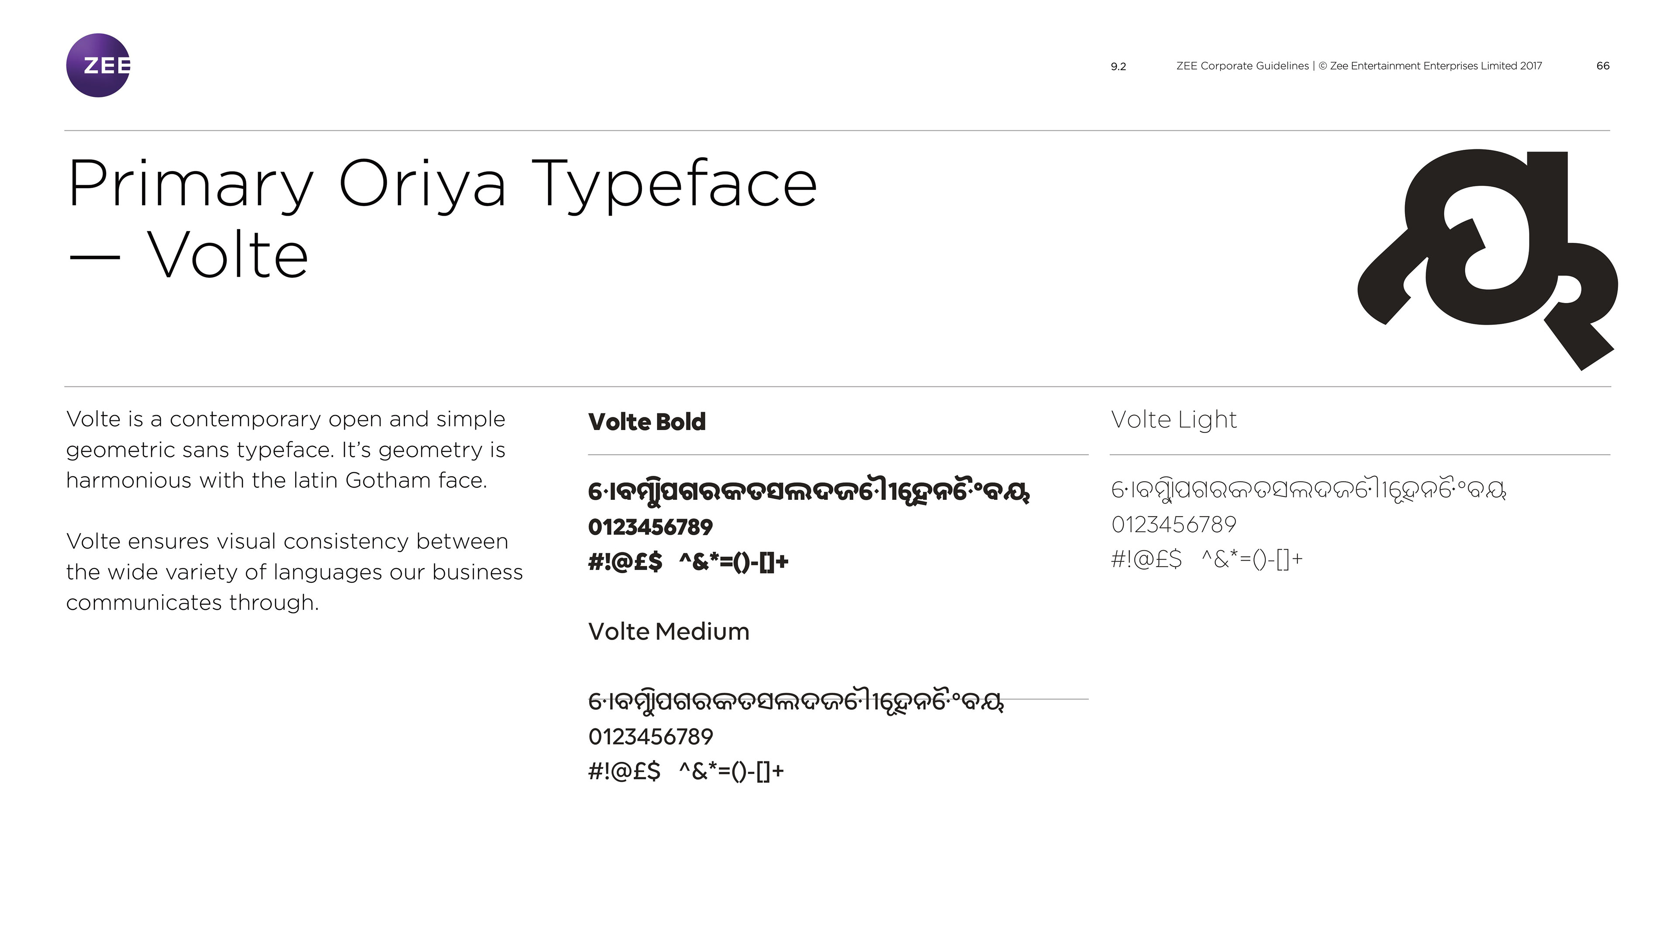Click the Volte subtitle heading
This screenshot has width=1677, height=943.
(227, 255)
